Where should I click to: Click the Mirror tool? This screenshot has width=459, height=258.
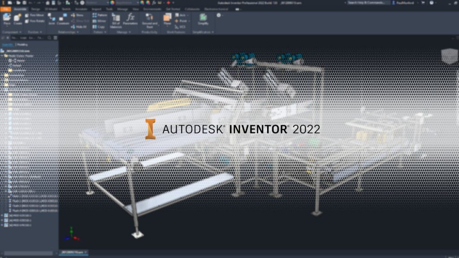click(x=100, y=21)
